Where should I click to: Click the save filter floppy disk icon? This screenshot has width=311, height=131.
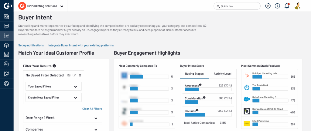coord(69,75)
